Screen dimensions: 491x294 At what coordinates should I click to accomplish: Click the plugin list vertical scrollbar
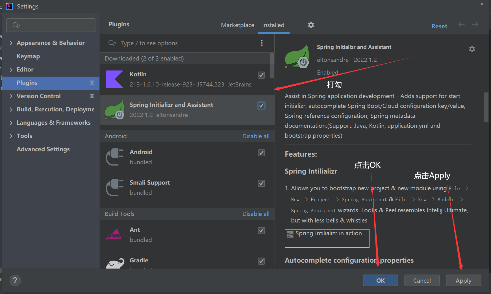click(x=272, y=65)
